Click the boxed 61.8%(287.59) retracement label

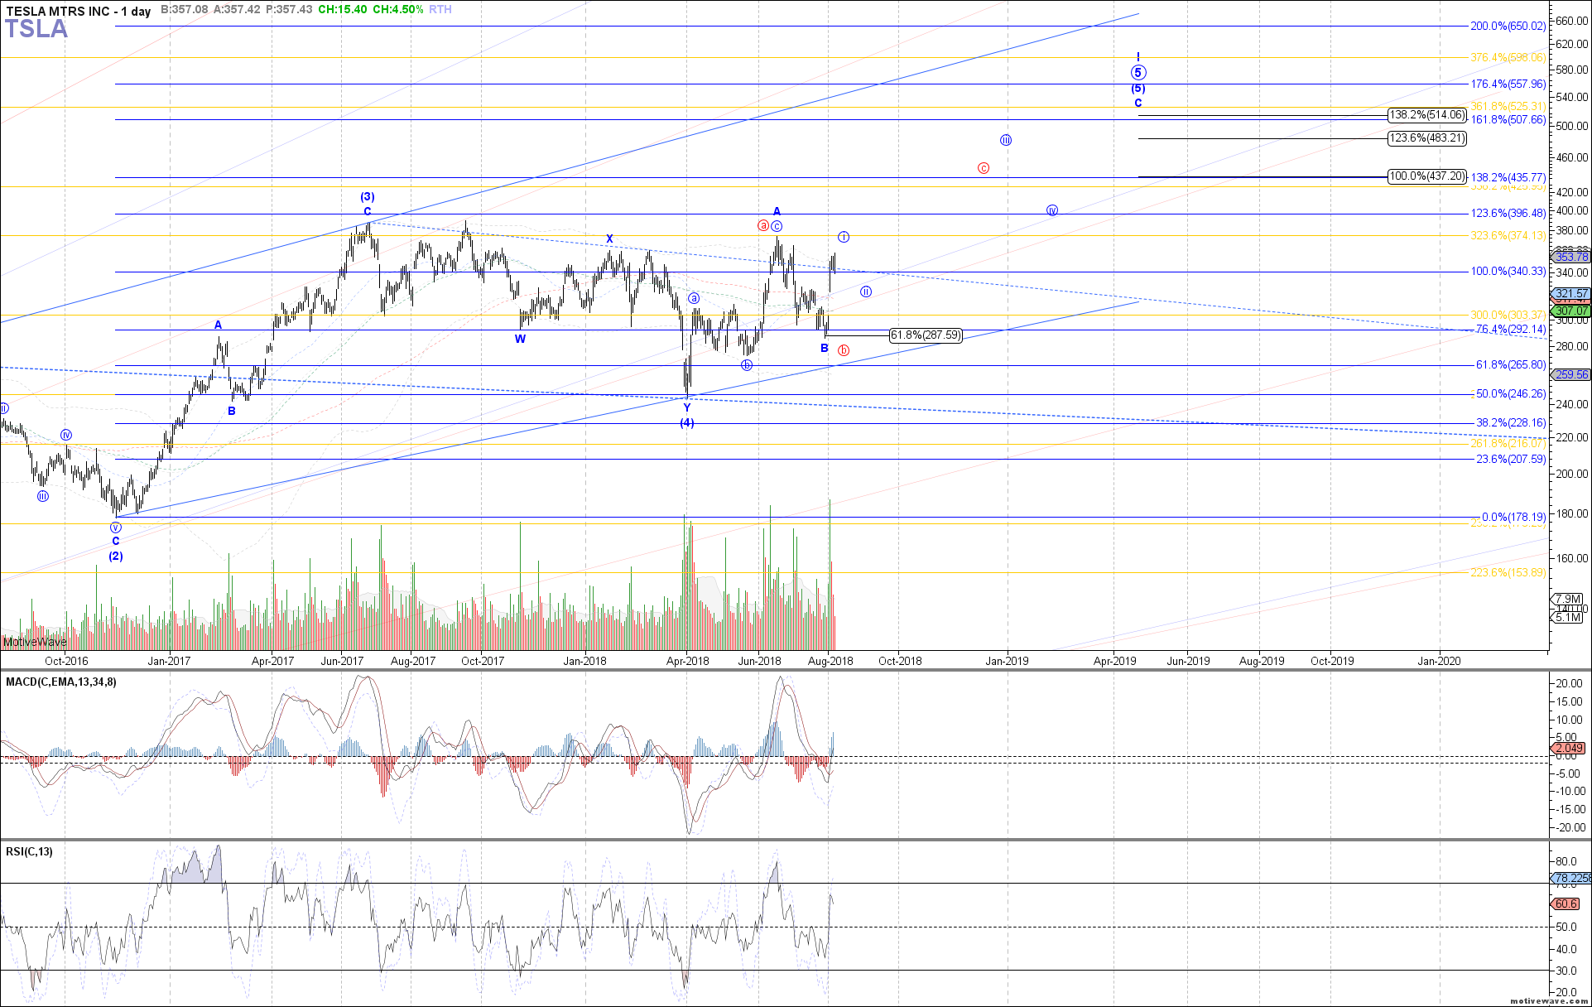click(x=926, y=335)
